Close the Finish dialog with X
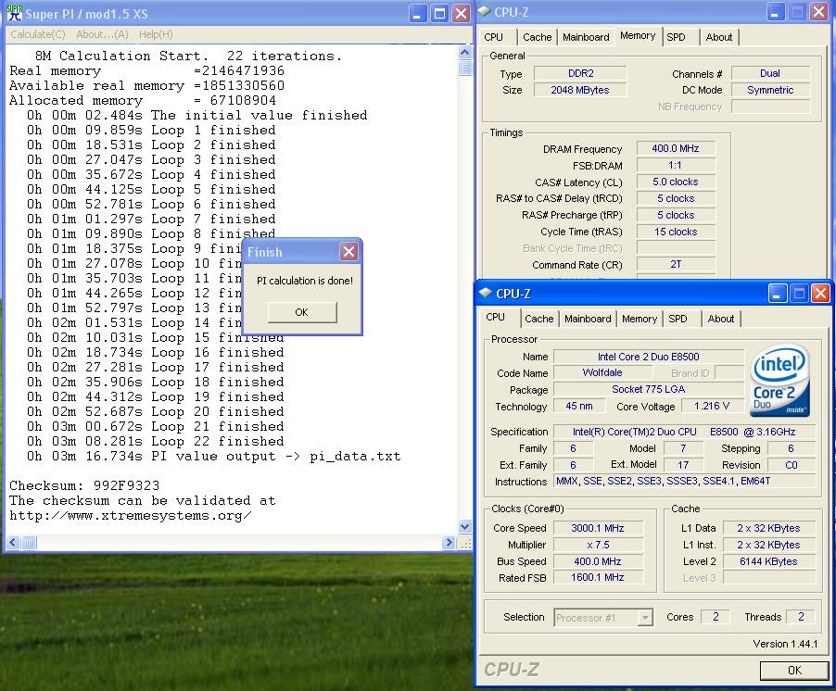This screenshot has width=836, height=691. [x=348, y=251]
